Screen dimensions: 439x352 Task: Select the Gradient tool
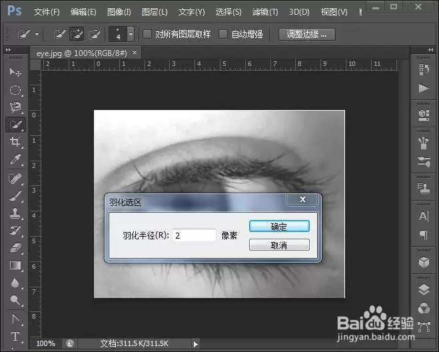click(15, 265)
